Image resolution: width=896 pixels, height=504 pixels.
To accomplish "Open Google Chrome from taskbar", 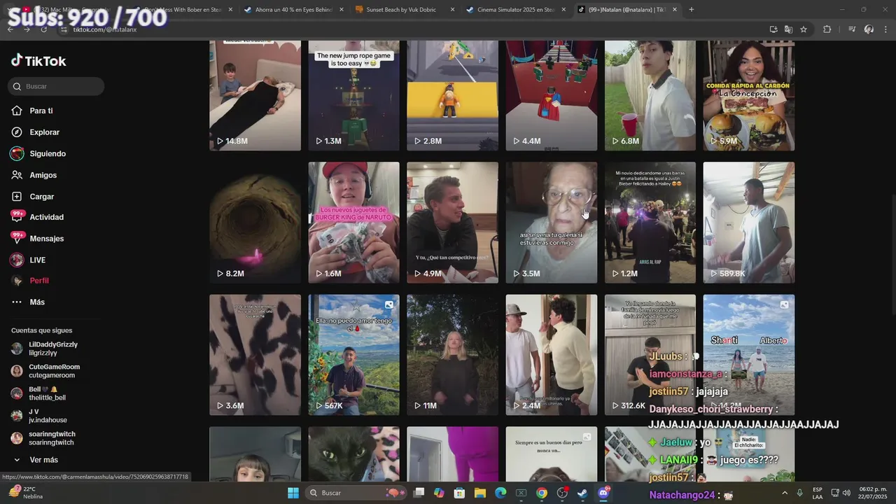I will [542, 493].
